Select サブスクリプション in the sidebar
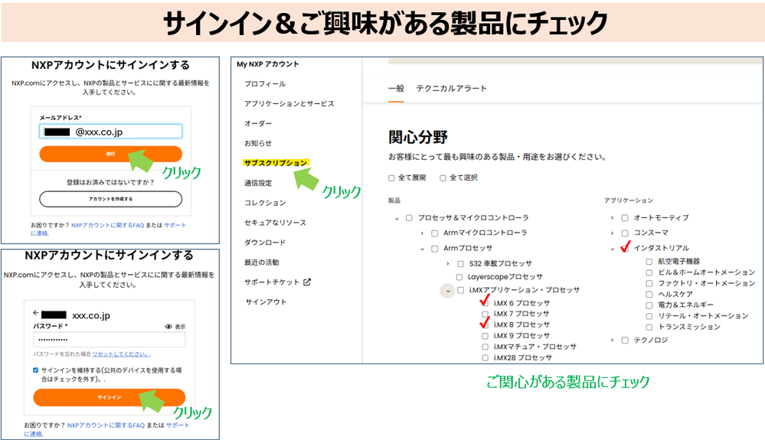This screenshot has height=440, width=765. 276,163
